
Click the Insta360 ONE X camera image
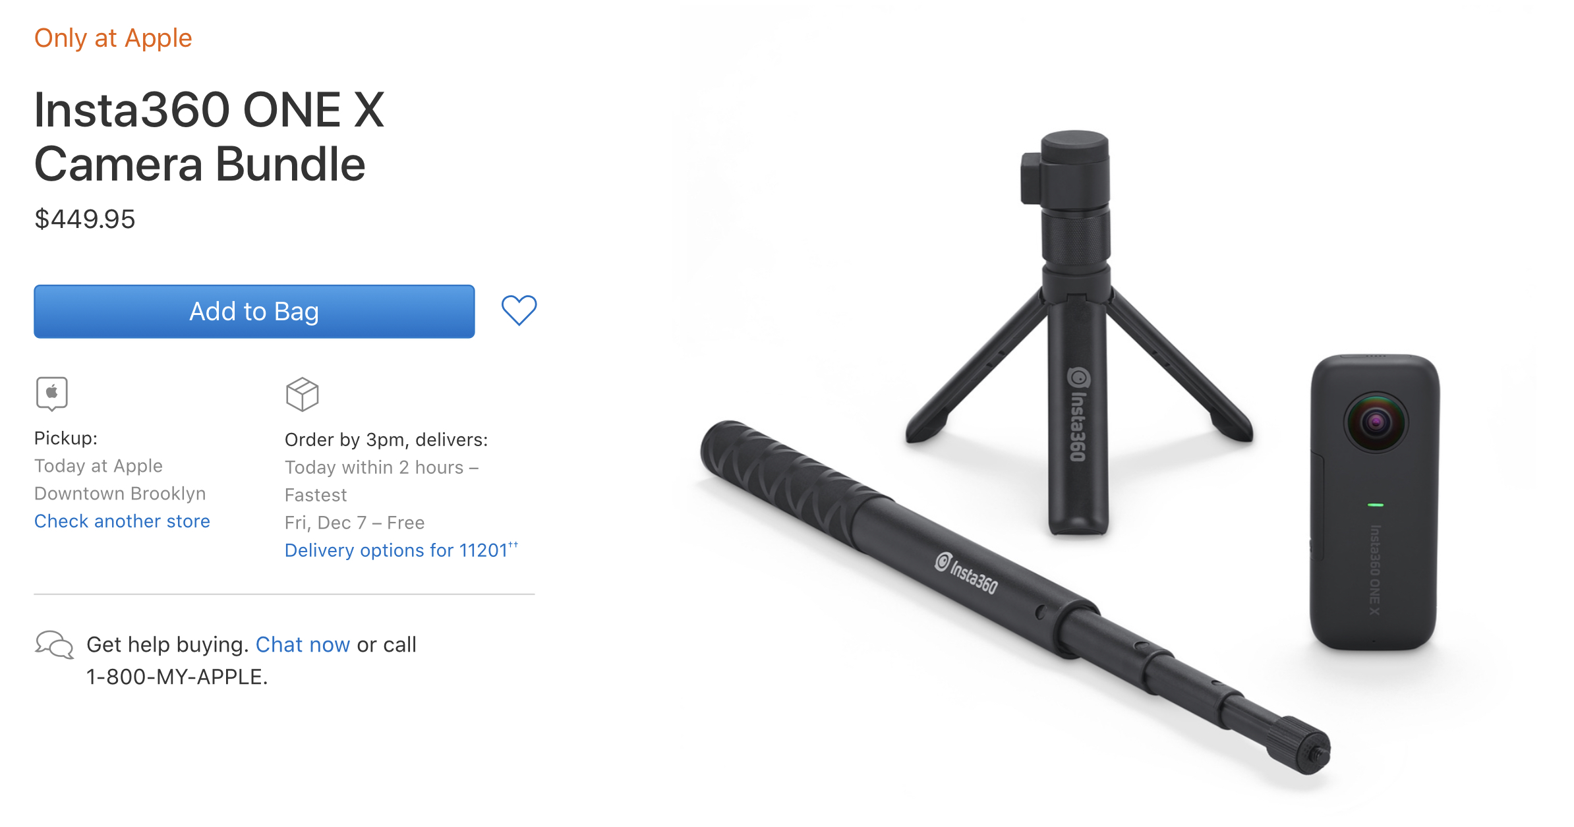(x=1374, y=502)
